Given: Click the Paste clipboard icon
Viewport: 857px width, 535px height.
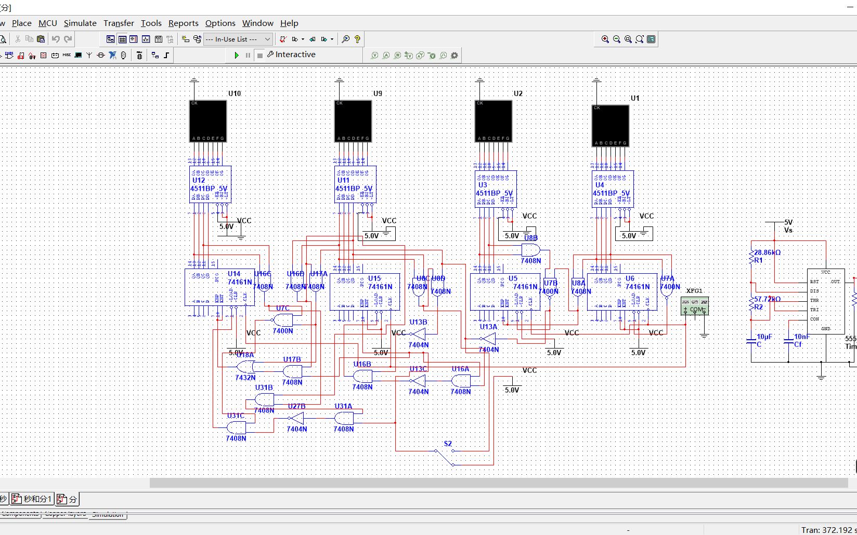Looking at the screenshot, I should tap(41, 39).
